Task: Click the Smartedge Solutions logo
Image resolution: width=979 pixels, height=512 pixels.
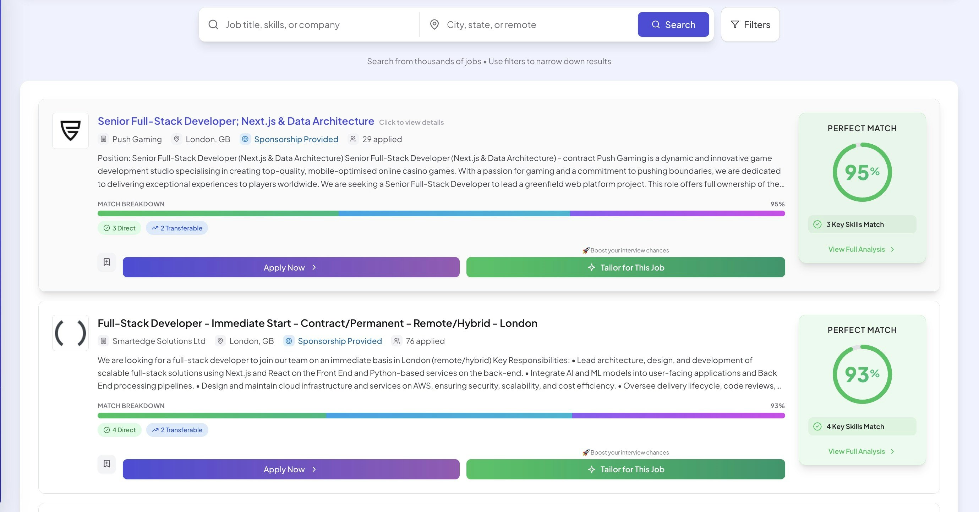Action: coord(70,333)
